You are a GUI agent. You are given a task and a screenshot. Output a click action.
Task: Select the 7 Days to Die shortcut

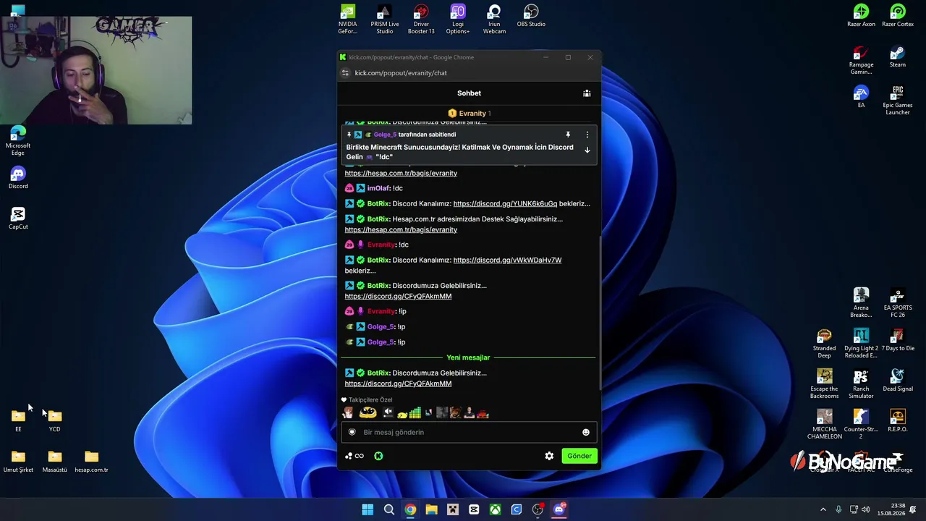pos(898,340)
